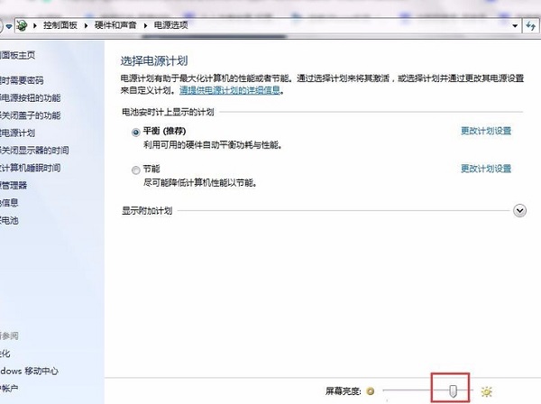541x404 pixels.
Task: Click 更改计划设置 for the 节能 plan
Action: [486, 169]
